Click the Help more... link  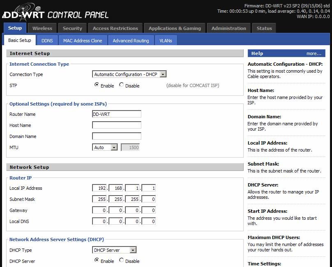point(314,53)
